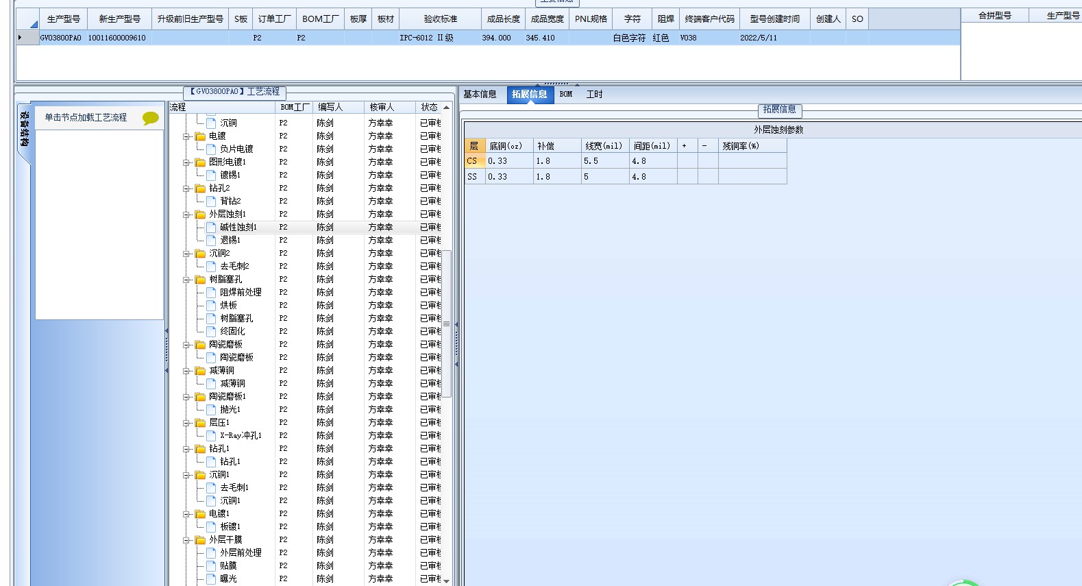
Task: Collapse the 外层蚀刻1 tree node
Action: (x=186, y=215)
